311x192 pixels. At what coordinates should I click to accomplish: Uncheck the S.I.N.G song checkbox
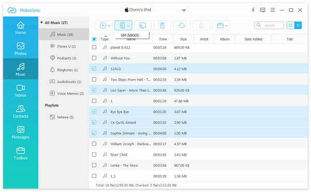click(94, 68)
